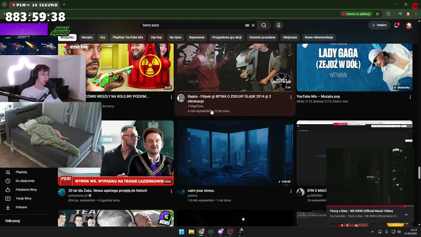Select the Muzyka filter chip
The image size is (421, 237).
click(87, 37)
